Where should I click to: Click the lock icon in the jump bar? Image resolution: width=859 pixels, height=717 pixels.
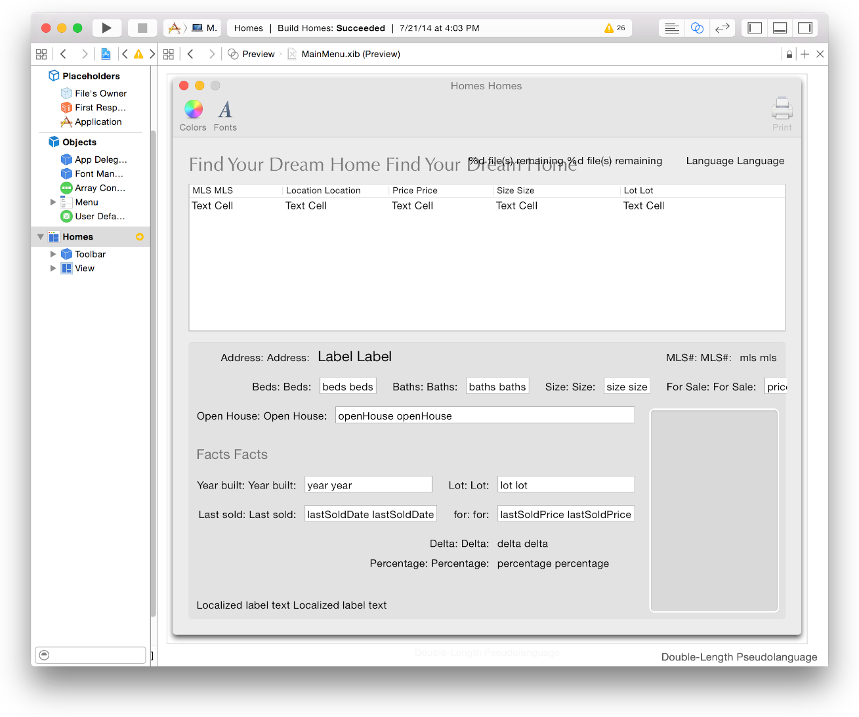tap(789, 54)
